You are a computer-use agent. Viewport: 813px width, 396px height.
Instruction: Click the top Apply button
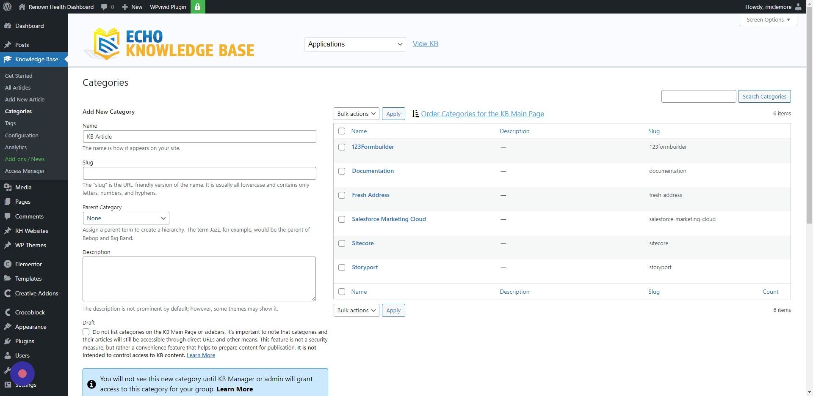click(393, 114)
